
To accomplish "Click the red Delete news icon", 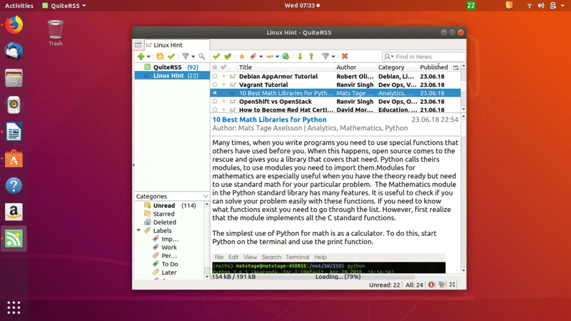I will [345, 57].
